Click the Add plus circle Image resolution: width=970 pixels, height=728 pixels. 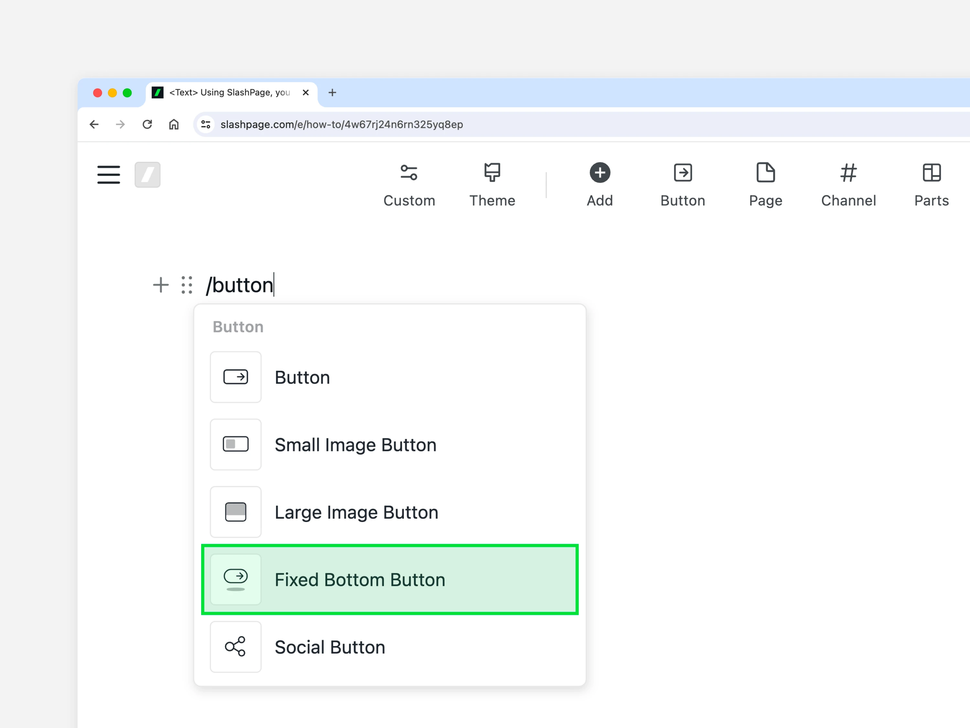coord(599,185)
